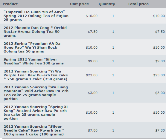
Task: Open the Imperial Tie Guan Yin of Anxi product
Action: tap(36, 16)
